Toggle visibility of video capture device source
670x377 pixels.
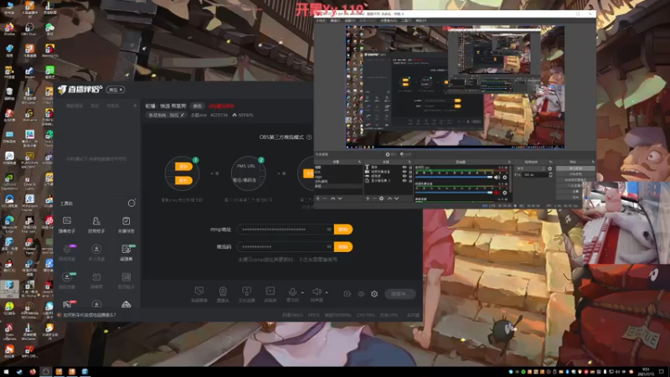(405, 172)
